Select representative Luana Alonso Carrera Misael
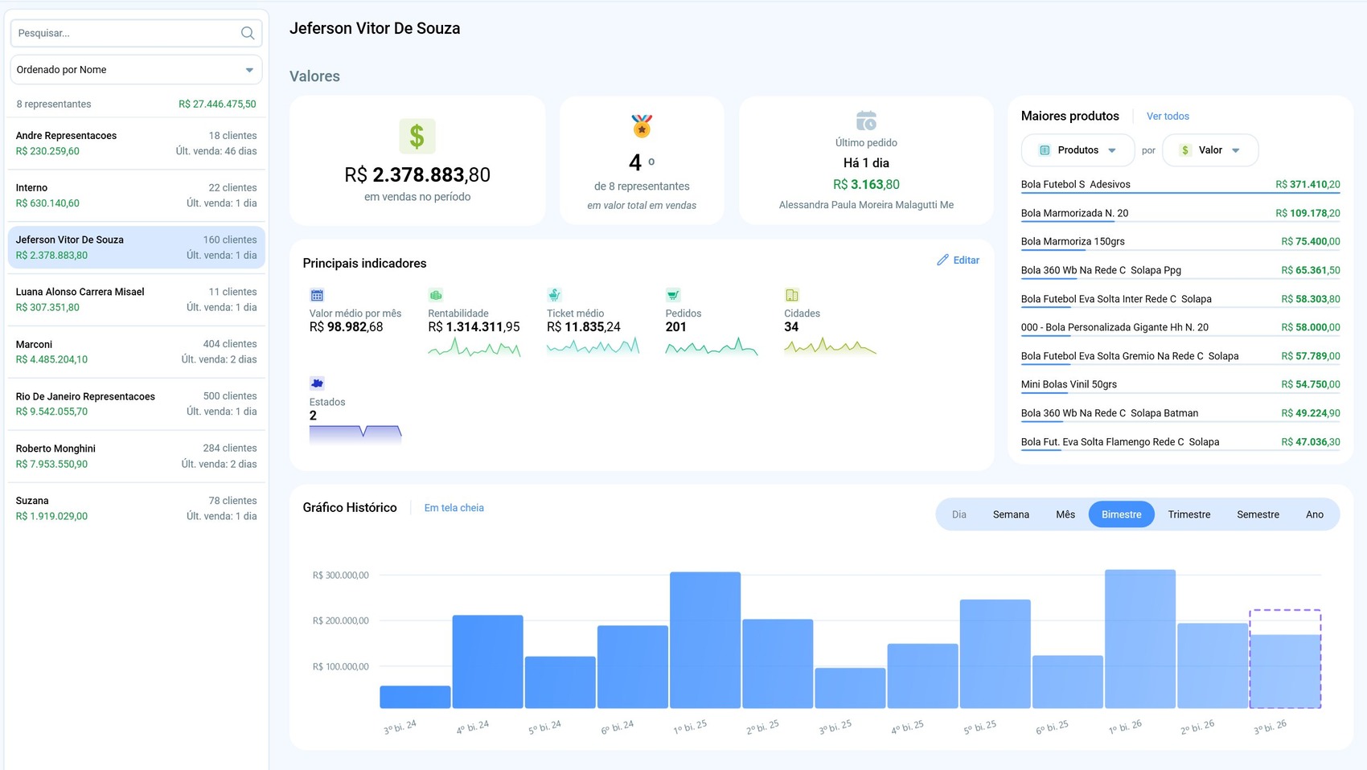The height and width of the screenshot is (770, 1367). pos(136,300)
